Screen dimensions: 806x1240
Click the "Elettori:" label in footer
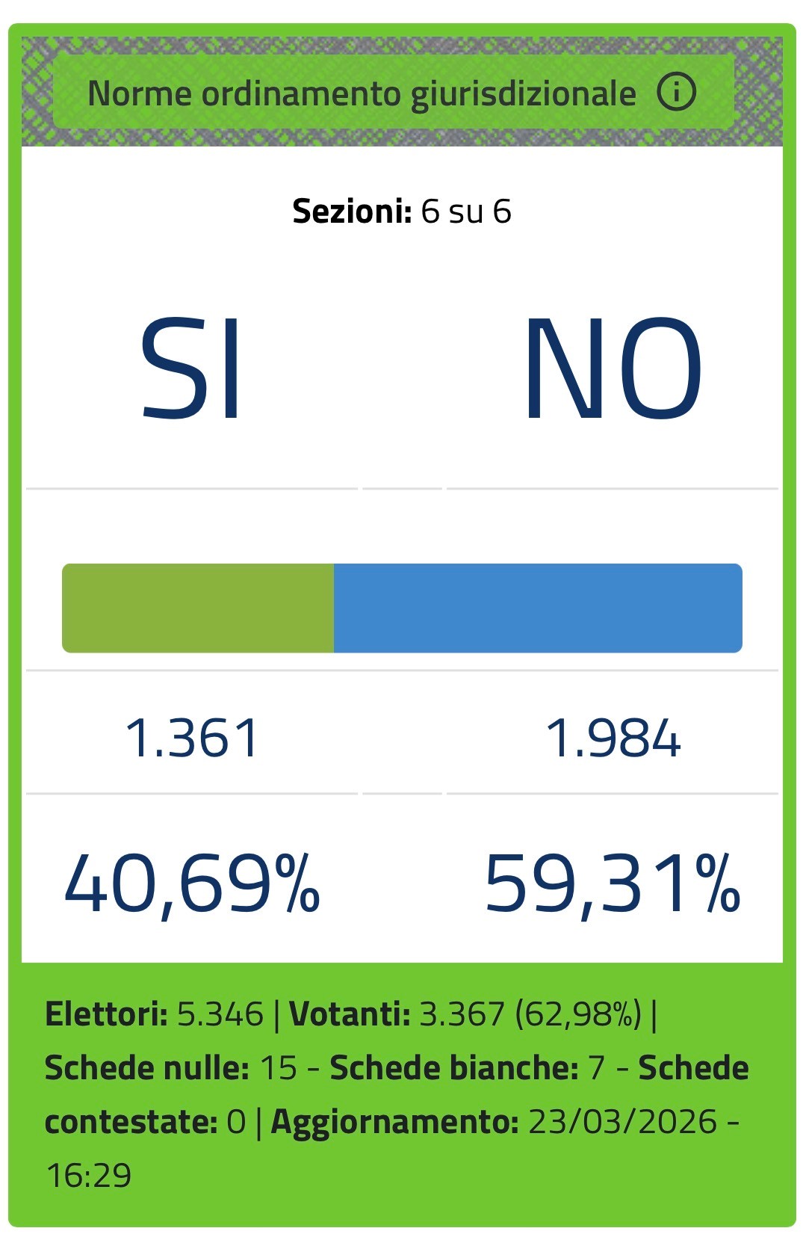(106, 1014)
